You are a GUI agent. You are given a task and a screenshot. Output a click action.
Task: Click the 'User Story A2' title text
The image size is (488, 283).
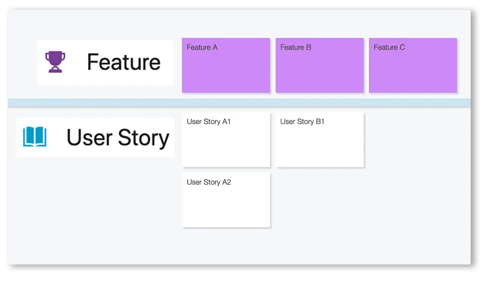click(209, 182)
